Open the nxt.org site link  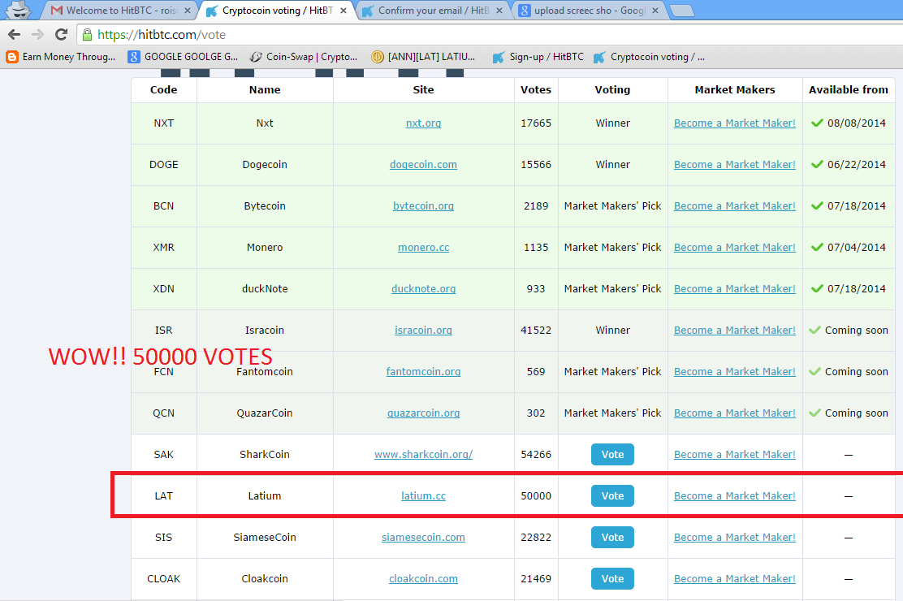pos(423,123)
